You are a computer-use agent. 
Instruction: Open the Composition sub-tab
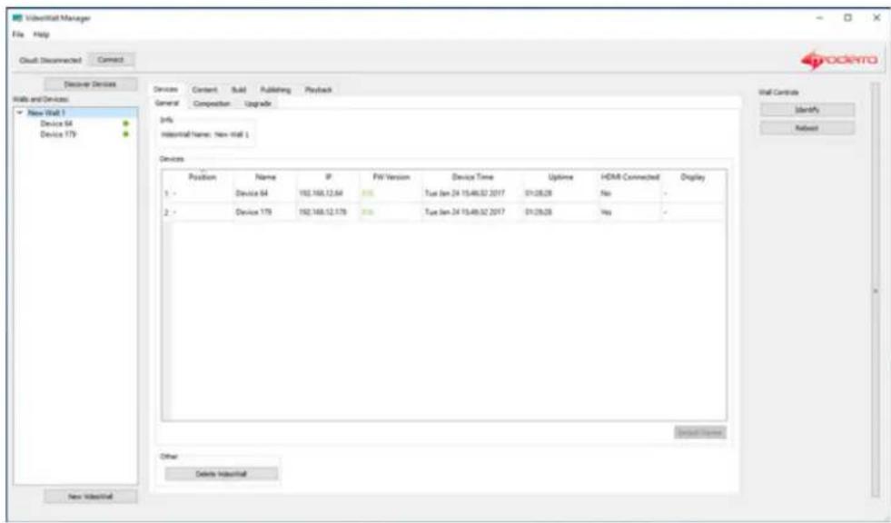point(212,104)
